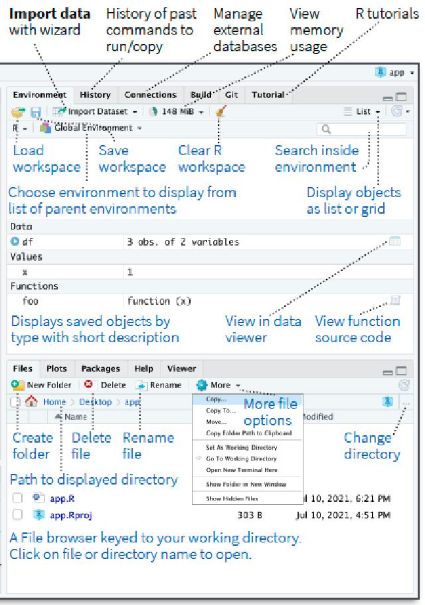Choose Set As Working Directory

tap(241, 447)
